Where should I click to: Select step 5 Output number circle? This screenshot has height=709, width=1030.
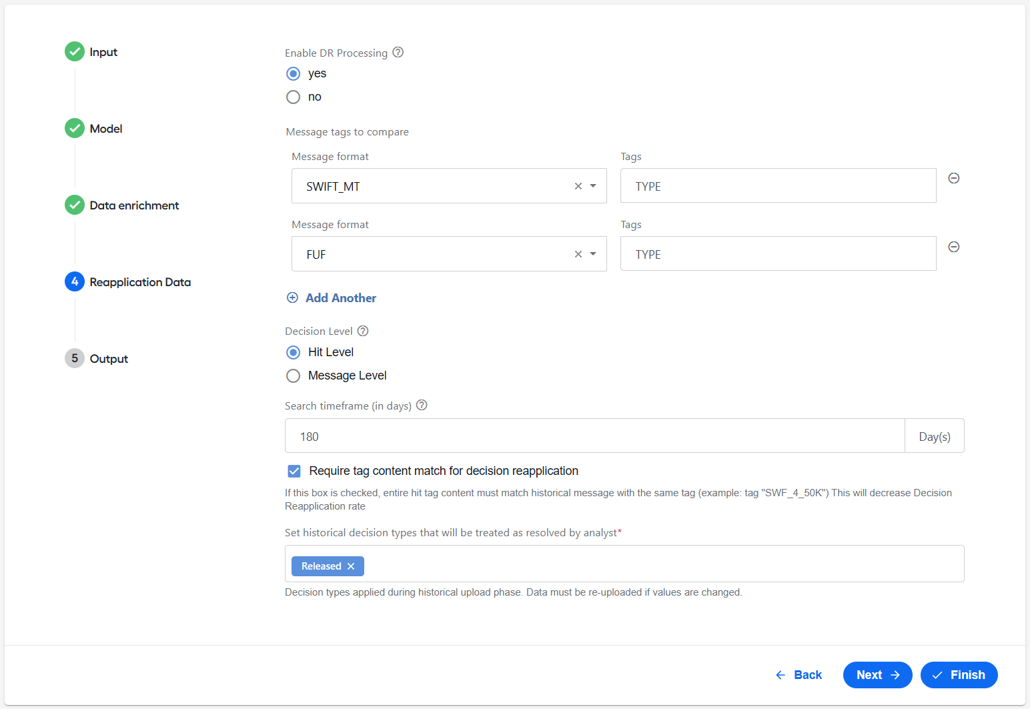click(75, 358)
